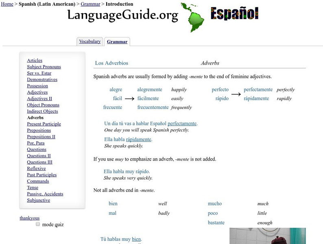
Task: Click the bathroom photo thumbnail
Action: point(268,236)
